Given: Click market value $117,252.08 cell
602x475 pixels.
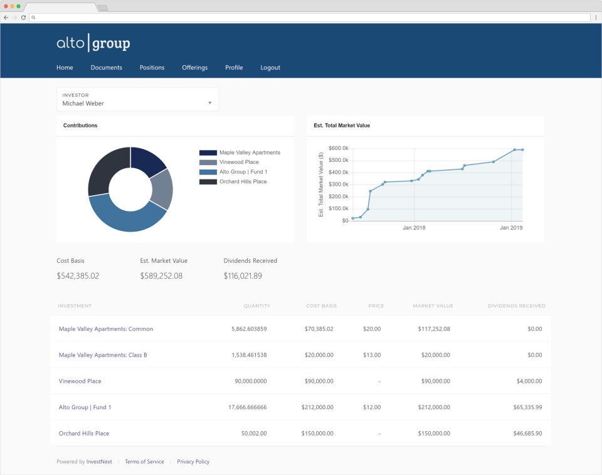Looking at the screenshot, I should click(434, 329).
